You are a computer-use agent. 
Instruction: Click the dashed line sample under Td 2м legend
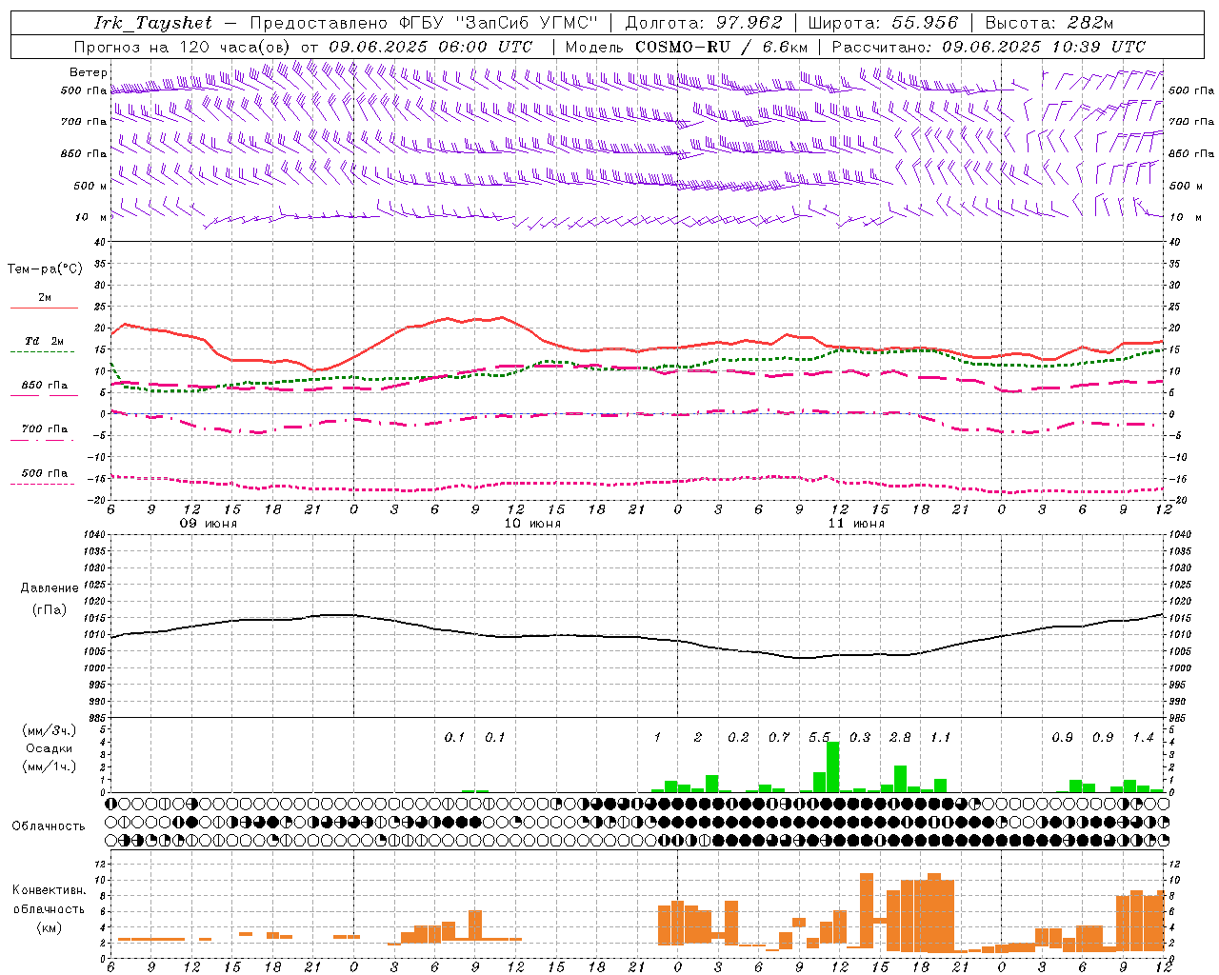coord(42,352)
